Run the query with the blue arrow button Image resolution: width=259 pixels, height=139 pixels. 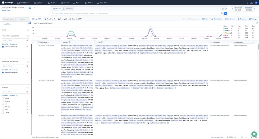coord(225,13)
